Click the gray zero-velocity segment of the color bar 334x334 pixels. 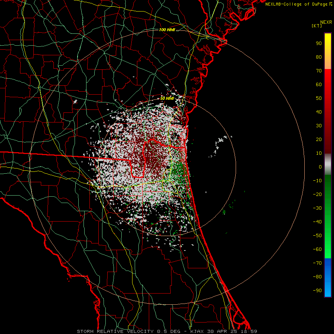(328, 164)
